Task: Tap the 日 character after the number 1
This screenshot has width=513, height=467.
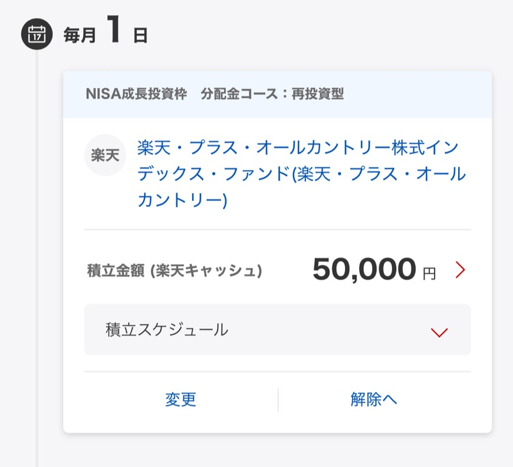Action: (x=140, y=36)
